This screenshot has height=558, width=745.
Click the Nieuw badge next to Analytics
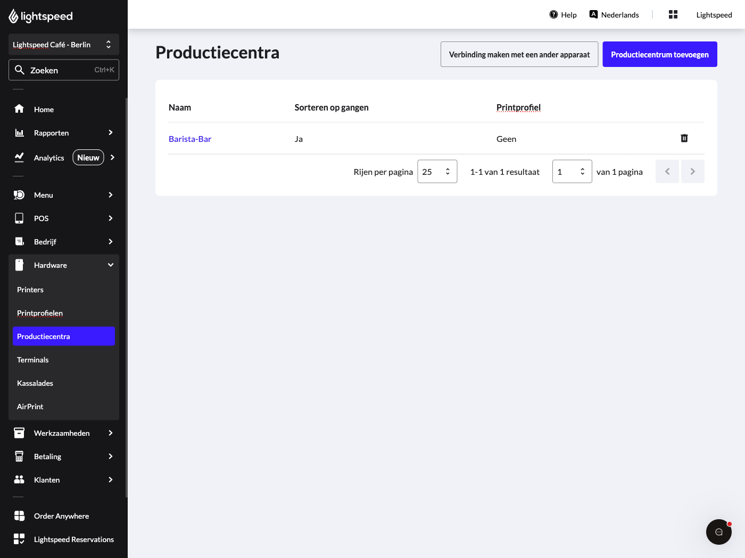[x=88, y=157]
